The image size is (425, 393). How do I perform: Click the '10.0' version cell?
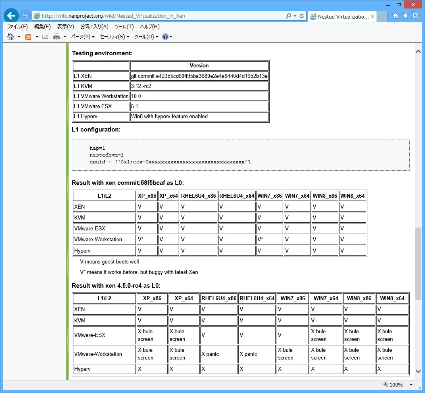pyautogui.click(x=199, y=96)
